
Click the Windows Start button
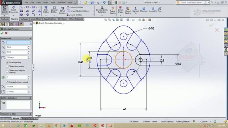click(3, 126)
